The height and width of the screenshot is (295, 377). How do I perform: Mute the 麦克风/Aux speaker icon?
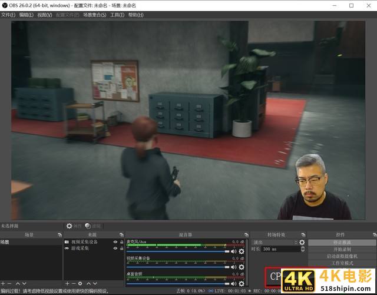tap(233, 251)
